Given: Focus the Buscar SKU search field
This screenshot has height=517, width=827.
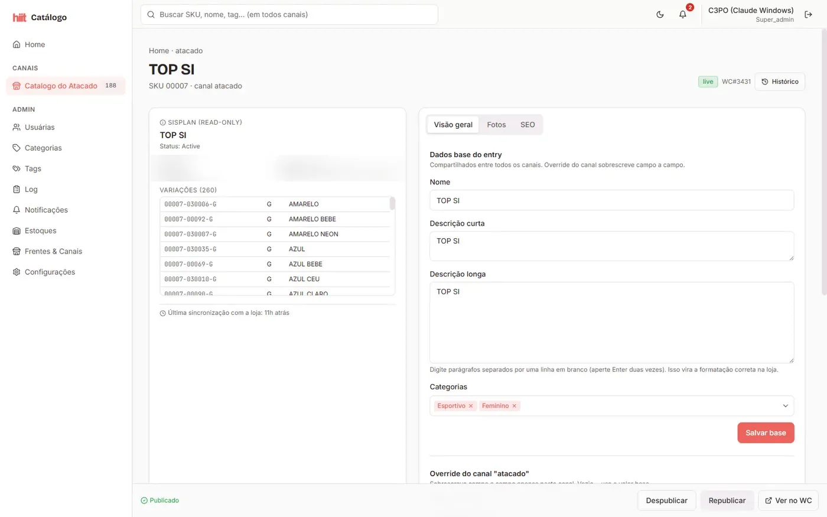Looking at the screenshot, I should coord(289,14).
